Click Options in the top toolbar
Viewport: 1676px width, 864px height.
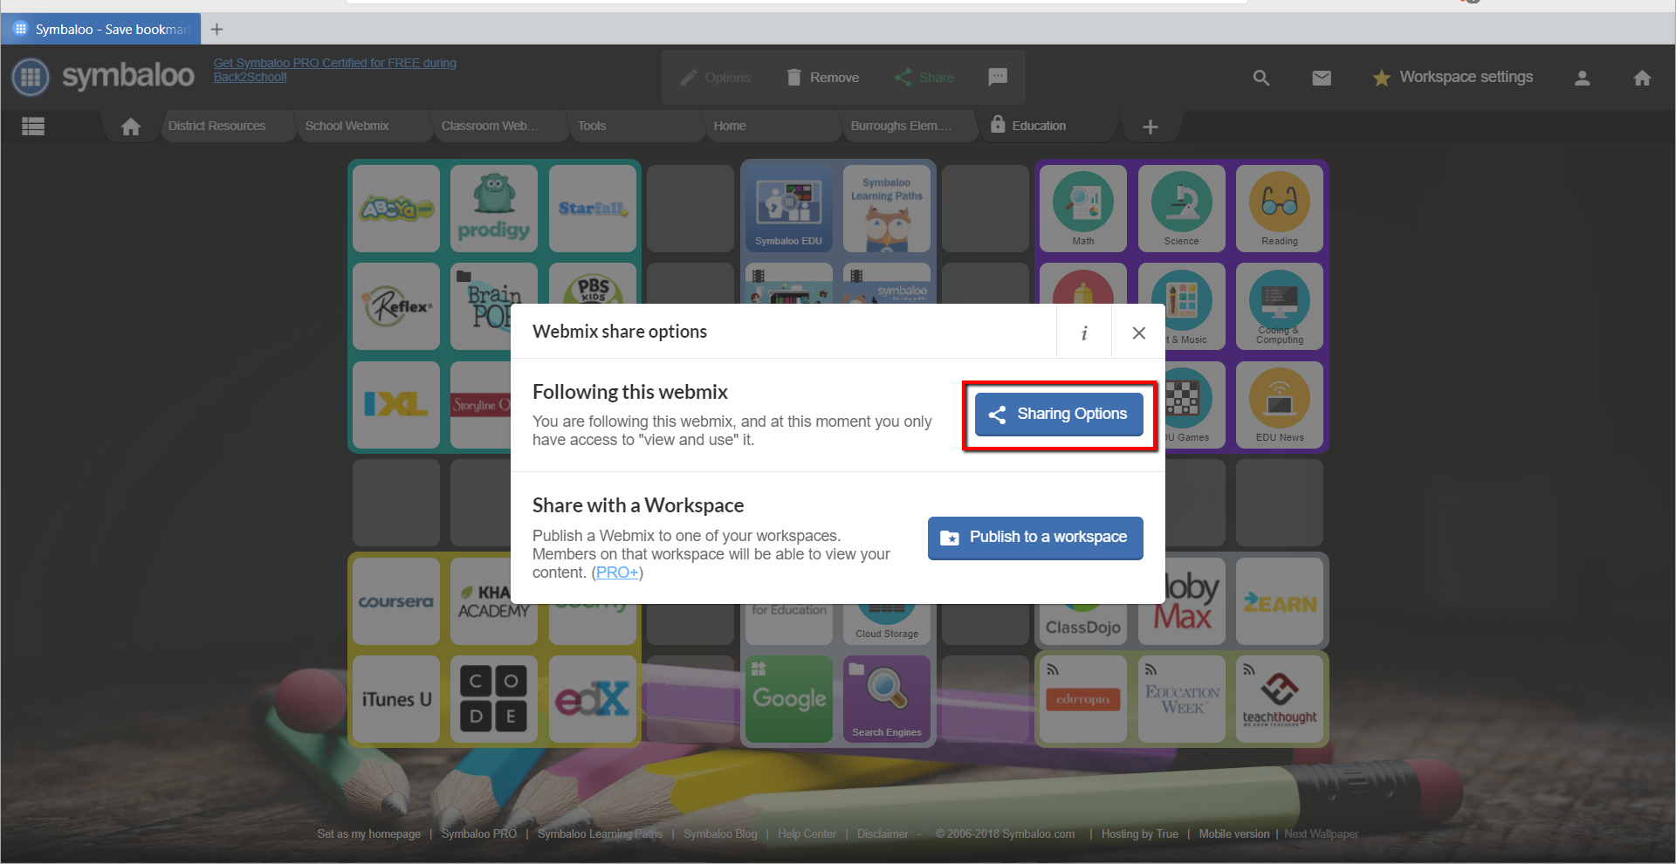pyautogui.click(x=716, y=78)
